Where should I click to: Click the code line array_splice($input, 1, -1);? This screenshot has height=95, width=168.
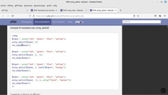(x=27, y=55)
